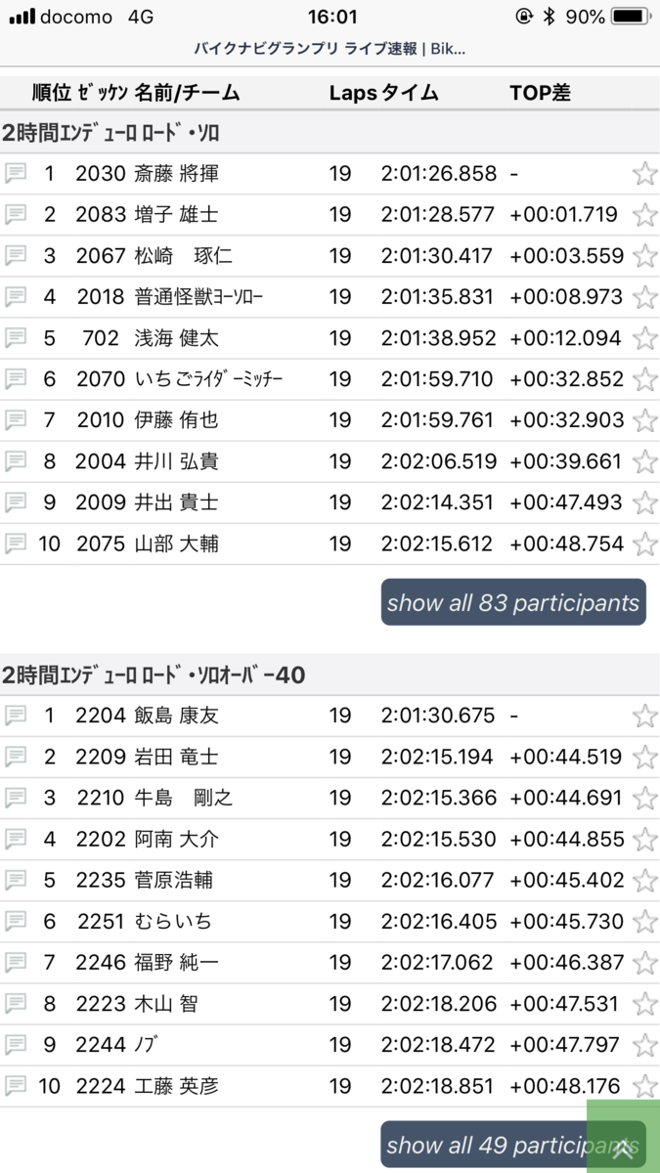Toggle the favorite star for 松崎 琢仁
The height and width of the screenshot is (1173, 660).
[644, 255]
